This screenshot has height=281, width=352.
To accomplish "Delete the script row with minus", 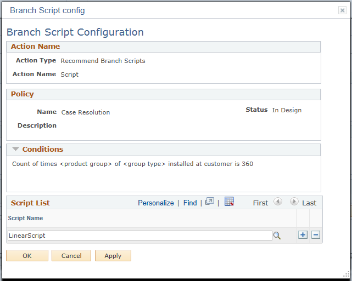I will tap(316, 235).
